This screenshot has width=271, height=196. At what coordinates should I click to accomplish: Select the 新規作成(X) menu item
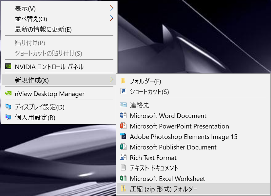coord(59,80)
